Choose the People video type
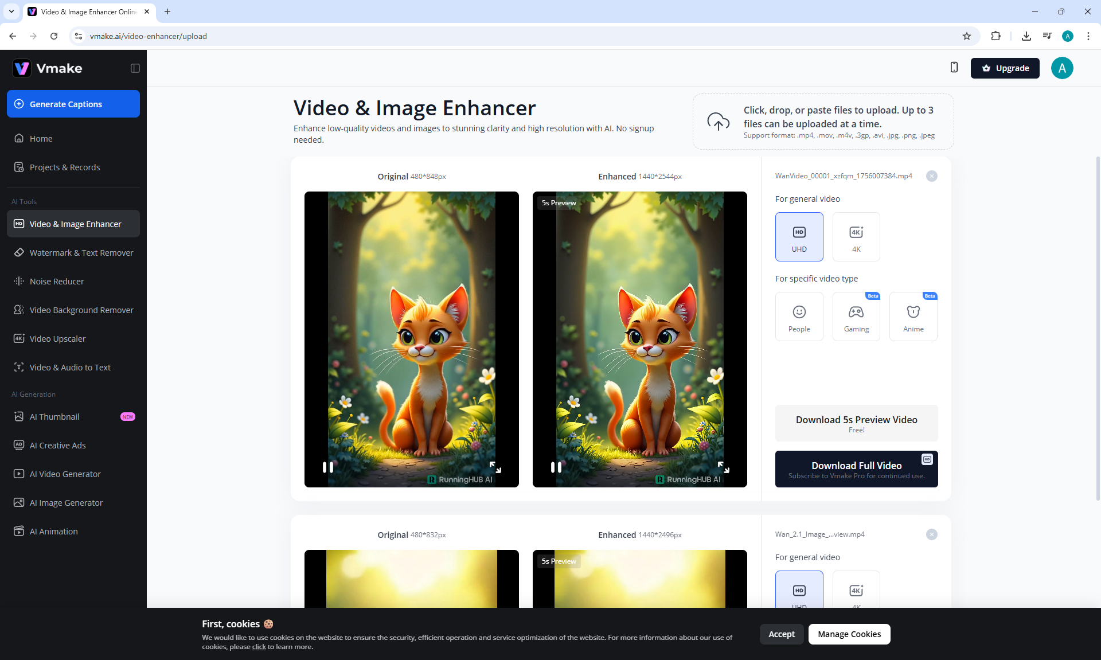 [x=799, y=317]
